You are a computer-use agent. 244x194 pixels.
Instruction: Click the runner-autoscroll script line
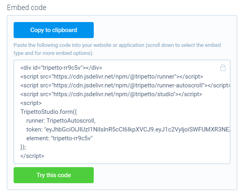pyautogui.click(x=125, y=85)
